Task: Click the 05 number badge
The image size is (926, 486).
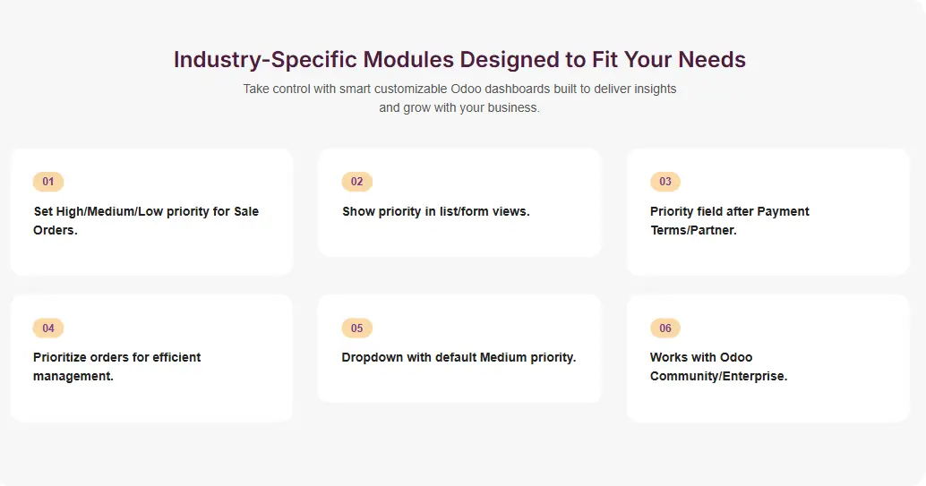Action: tap(356, 328)
